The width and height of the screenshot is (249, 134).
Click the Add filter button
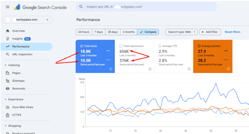click(x=210, y=32)
